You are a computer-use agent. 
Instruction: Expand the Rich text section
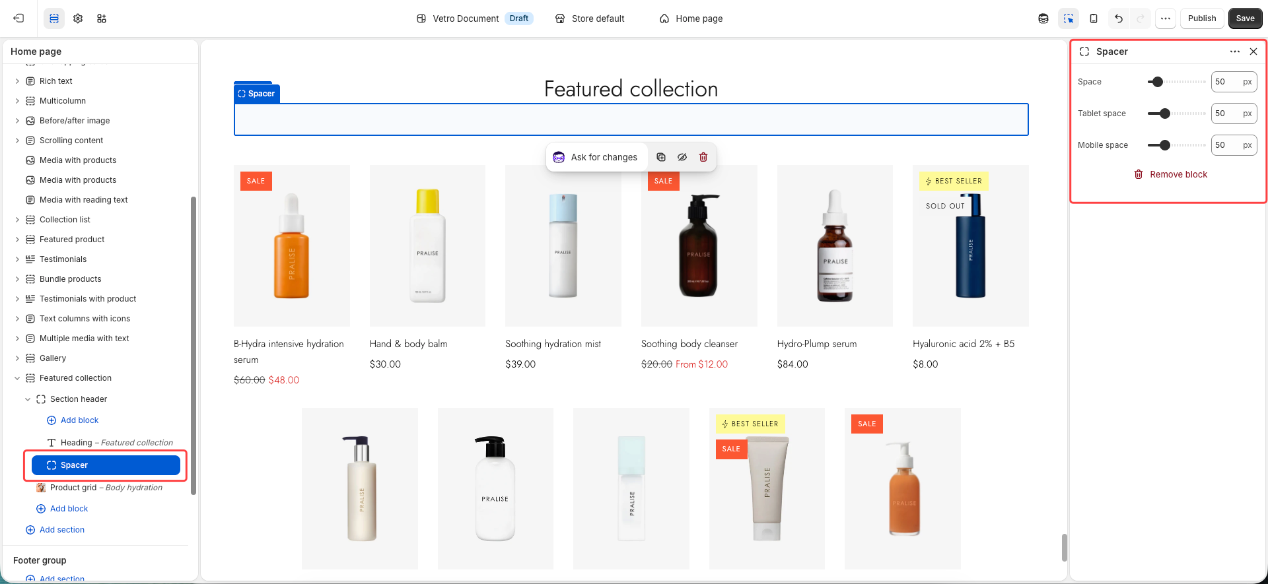pos(17,81)
